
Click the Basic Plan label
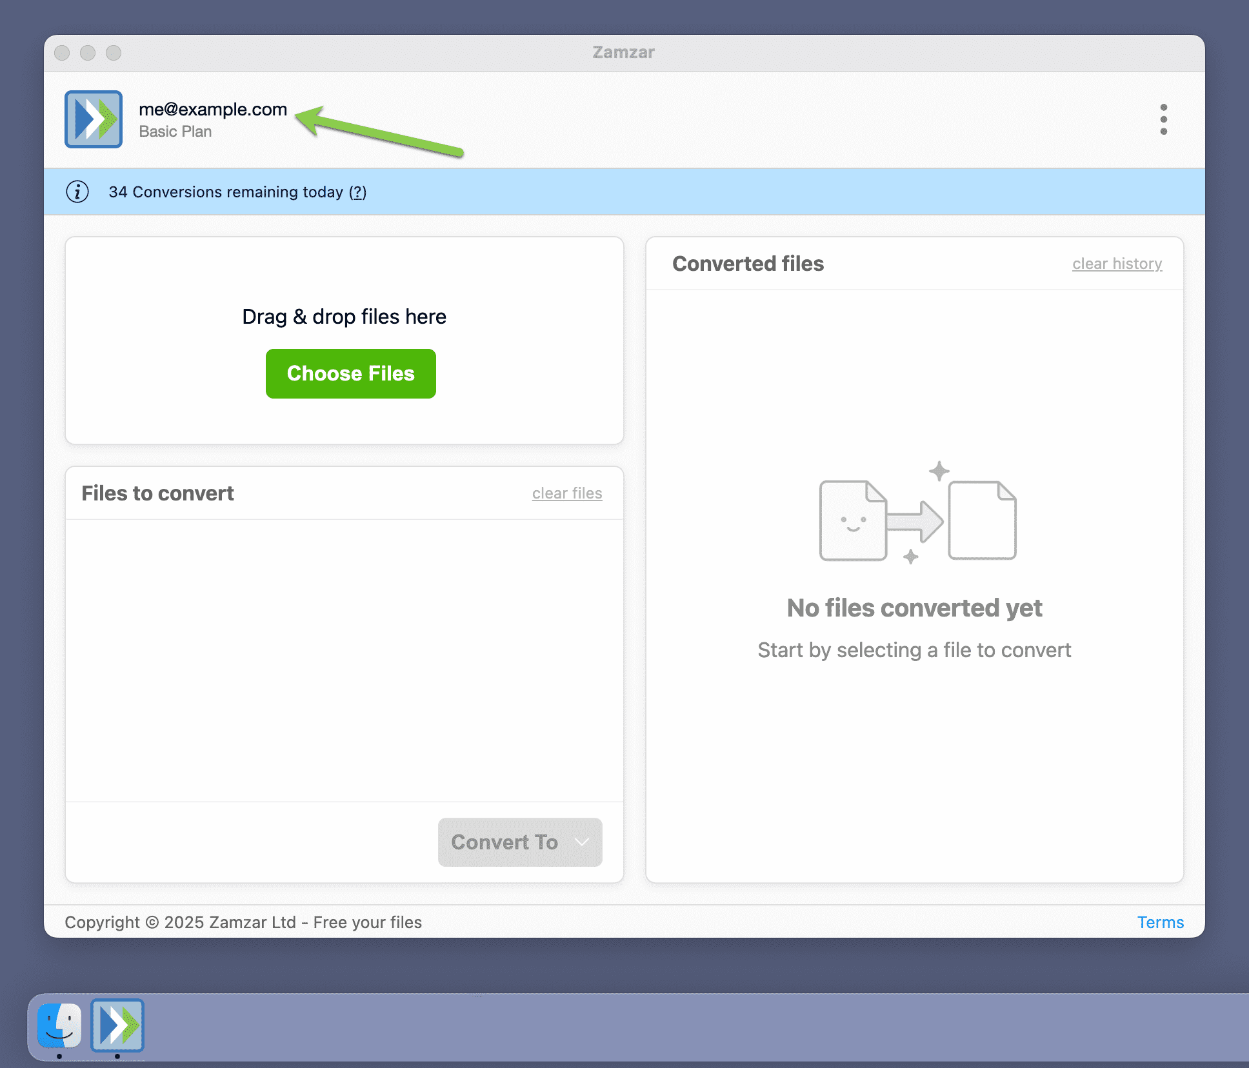click(175, 131)
